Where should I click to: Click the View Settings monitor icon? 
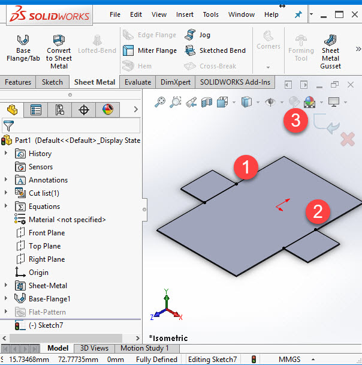pyautogui.click(x=334, y=102)
